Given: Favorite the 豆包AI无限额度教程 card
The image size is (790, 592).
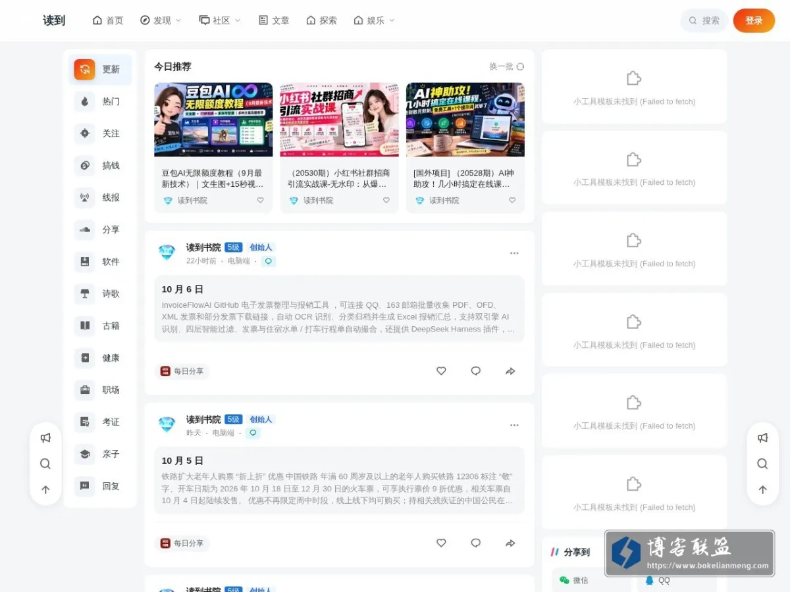Looking at the screenshot, I should (260, 201).
